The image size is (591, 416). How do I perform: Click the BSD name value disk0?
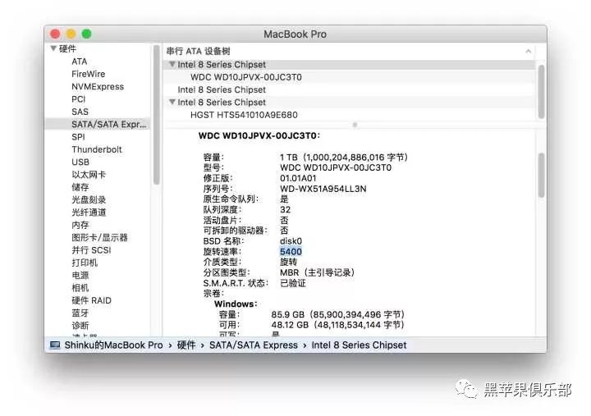tap(291, 240)
